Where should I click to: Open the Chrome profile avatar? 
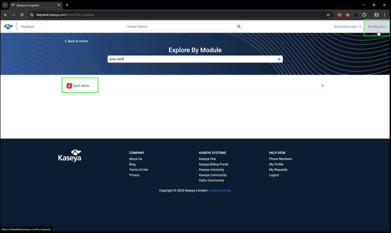(x=377, y=15)
